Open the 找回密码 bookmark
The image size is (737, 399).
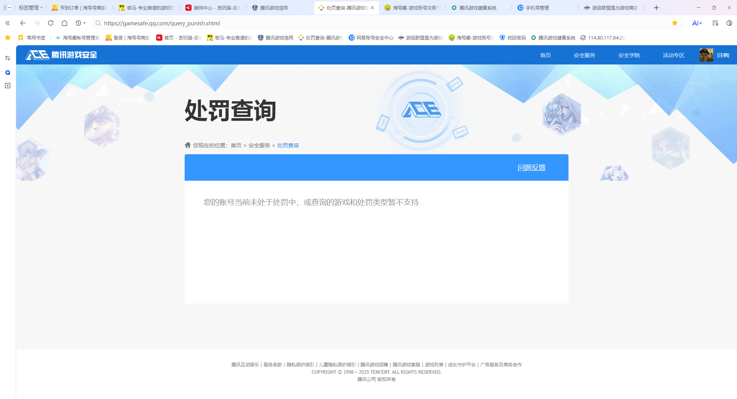point(512,38)
